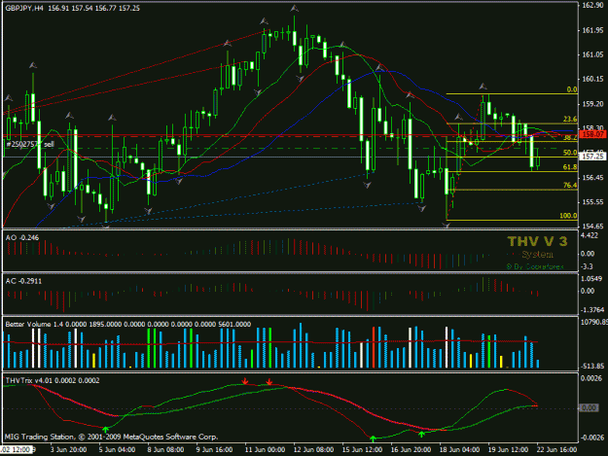Click the grey 0.00 tag on the THVTrix scale
This screenshot has height=456, width=608.
click(589, 407)
